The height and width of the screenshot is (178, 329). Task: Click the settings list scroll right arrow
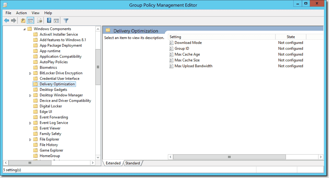[x=321, y=157]
